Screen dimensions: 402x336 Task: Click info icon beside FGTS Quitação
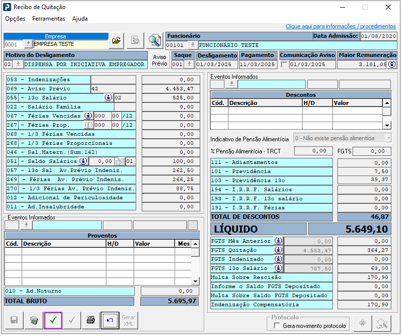point(278,250)
